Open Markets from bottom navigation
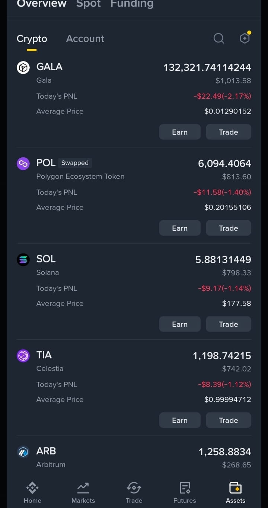This screenshot has width=268, height=508. [83, 492]
